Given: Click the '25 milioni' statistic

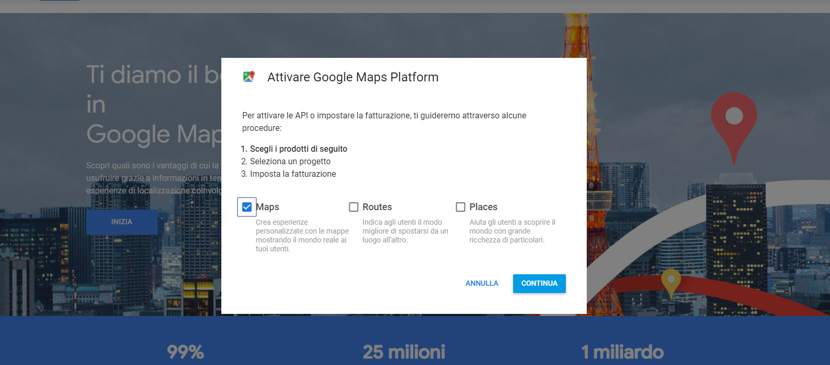Looking at the screenshot, I should pyautogui.click(x=404, y=352).
